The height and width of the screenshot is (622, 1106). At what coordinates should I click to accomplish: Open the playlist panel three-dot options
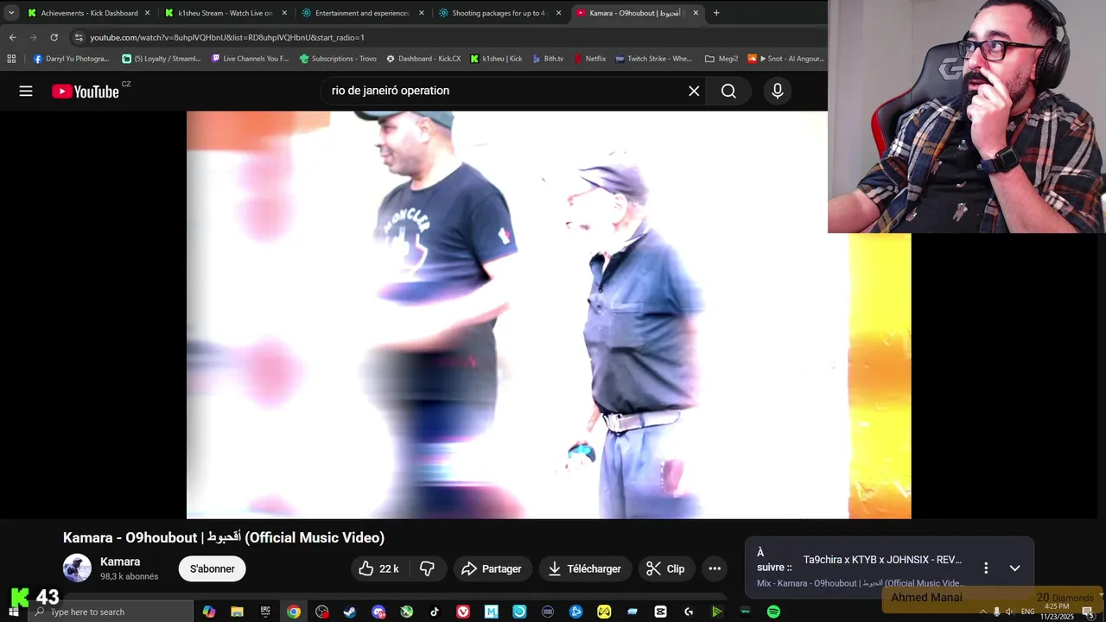986,568
